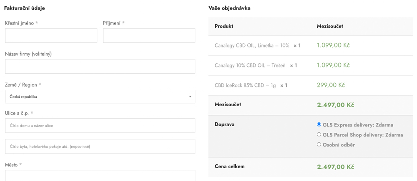The height and width of the screenshot is (181, 417).
Task: Click the Produkt column header
Action: [x=224, y=26]
